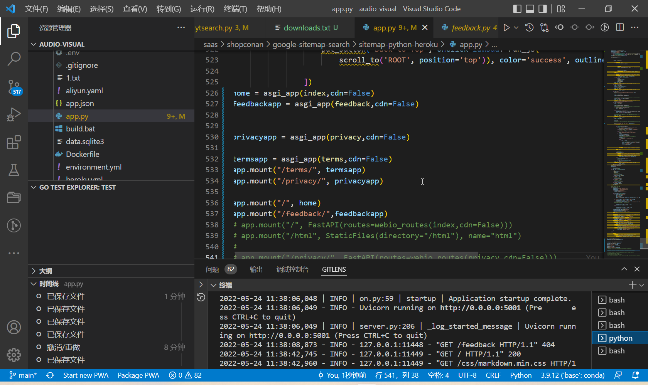
Task: Click Start new PWA in status bar
Action: click(86, 375)
